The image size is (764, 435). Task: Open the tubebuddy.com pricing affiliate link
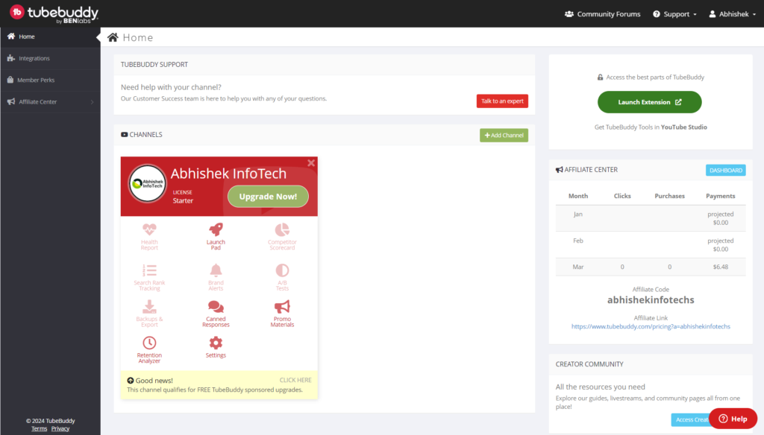click(651, 326)
